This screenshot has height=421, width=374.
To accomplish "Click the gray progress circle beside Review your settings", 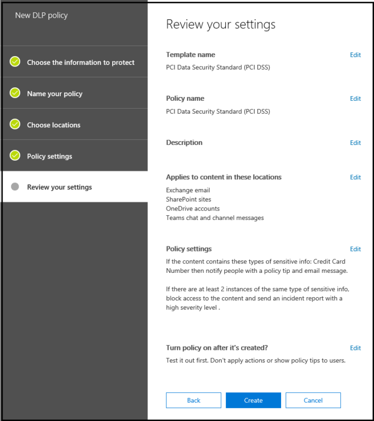I will click(15, 187).
